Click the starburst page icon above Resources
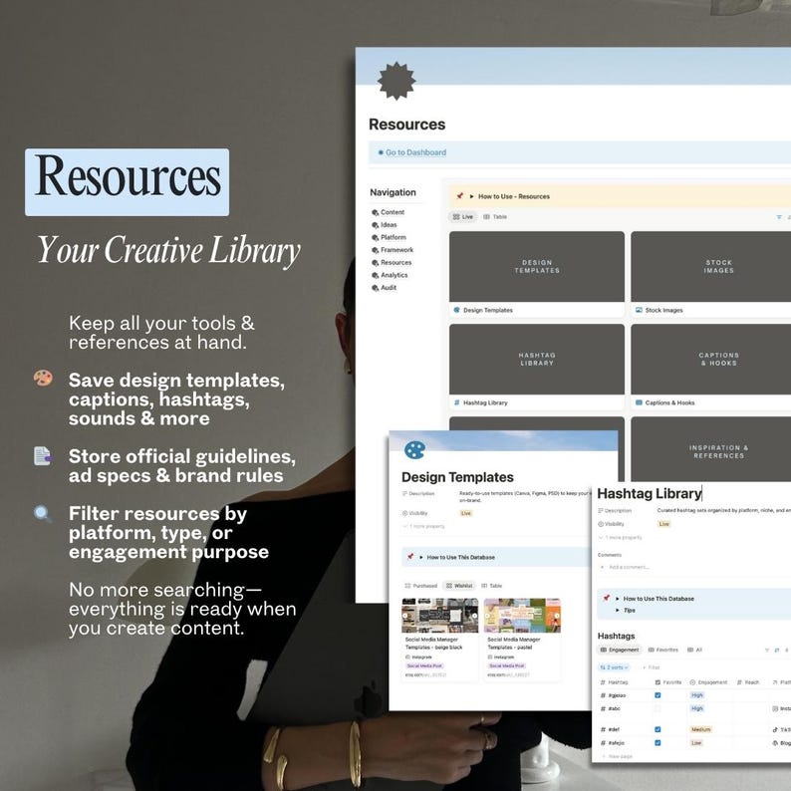This screenshot has height=791, width=791. pos(396,81)
